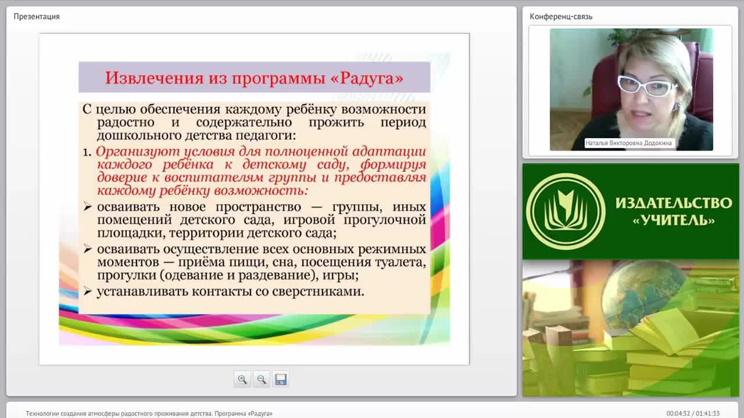Zoom out of the presentation slide
Image resolution: width=744 pixels, height=418 pixels.
[x=262, y=379]
